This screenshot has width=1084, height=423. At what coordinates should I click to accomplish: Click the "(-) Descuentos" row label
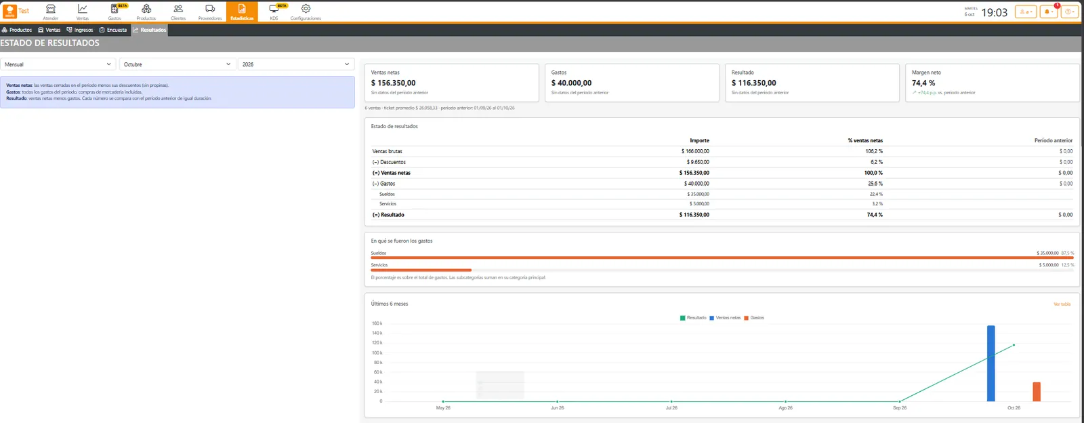(x=389, y=162)
